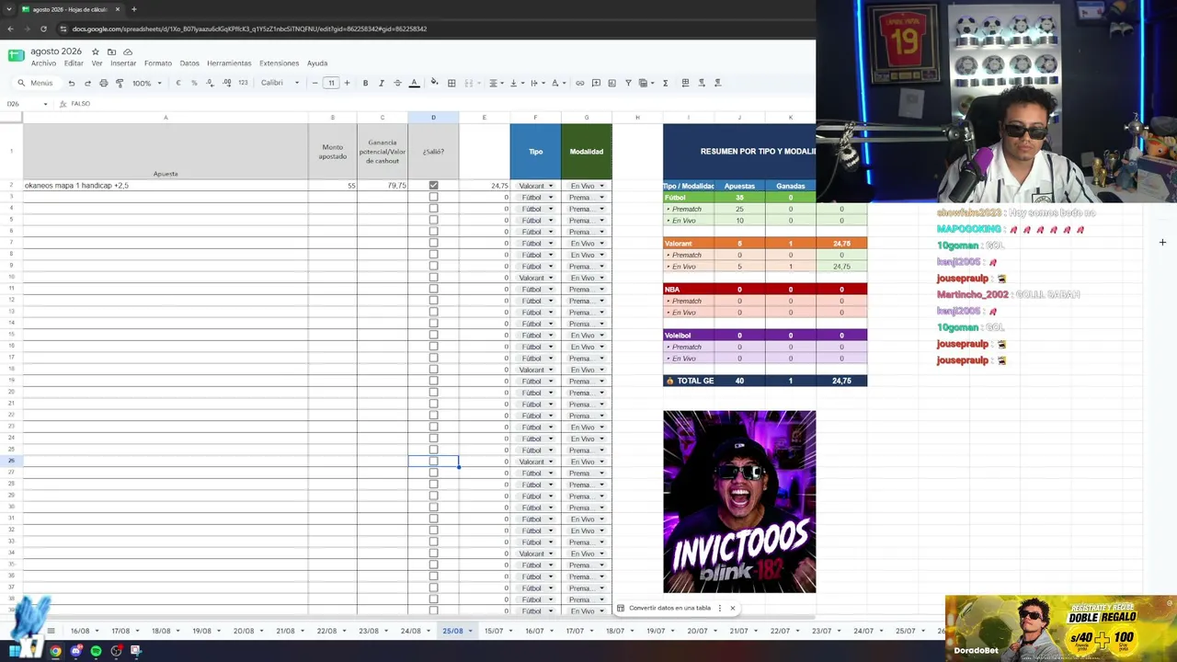1177x662 pixels.
Task: Select the INVICTOOOS image in sheet
Action: click(x=739, y=502)
